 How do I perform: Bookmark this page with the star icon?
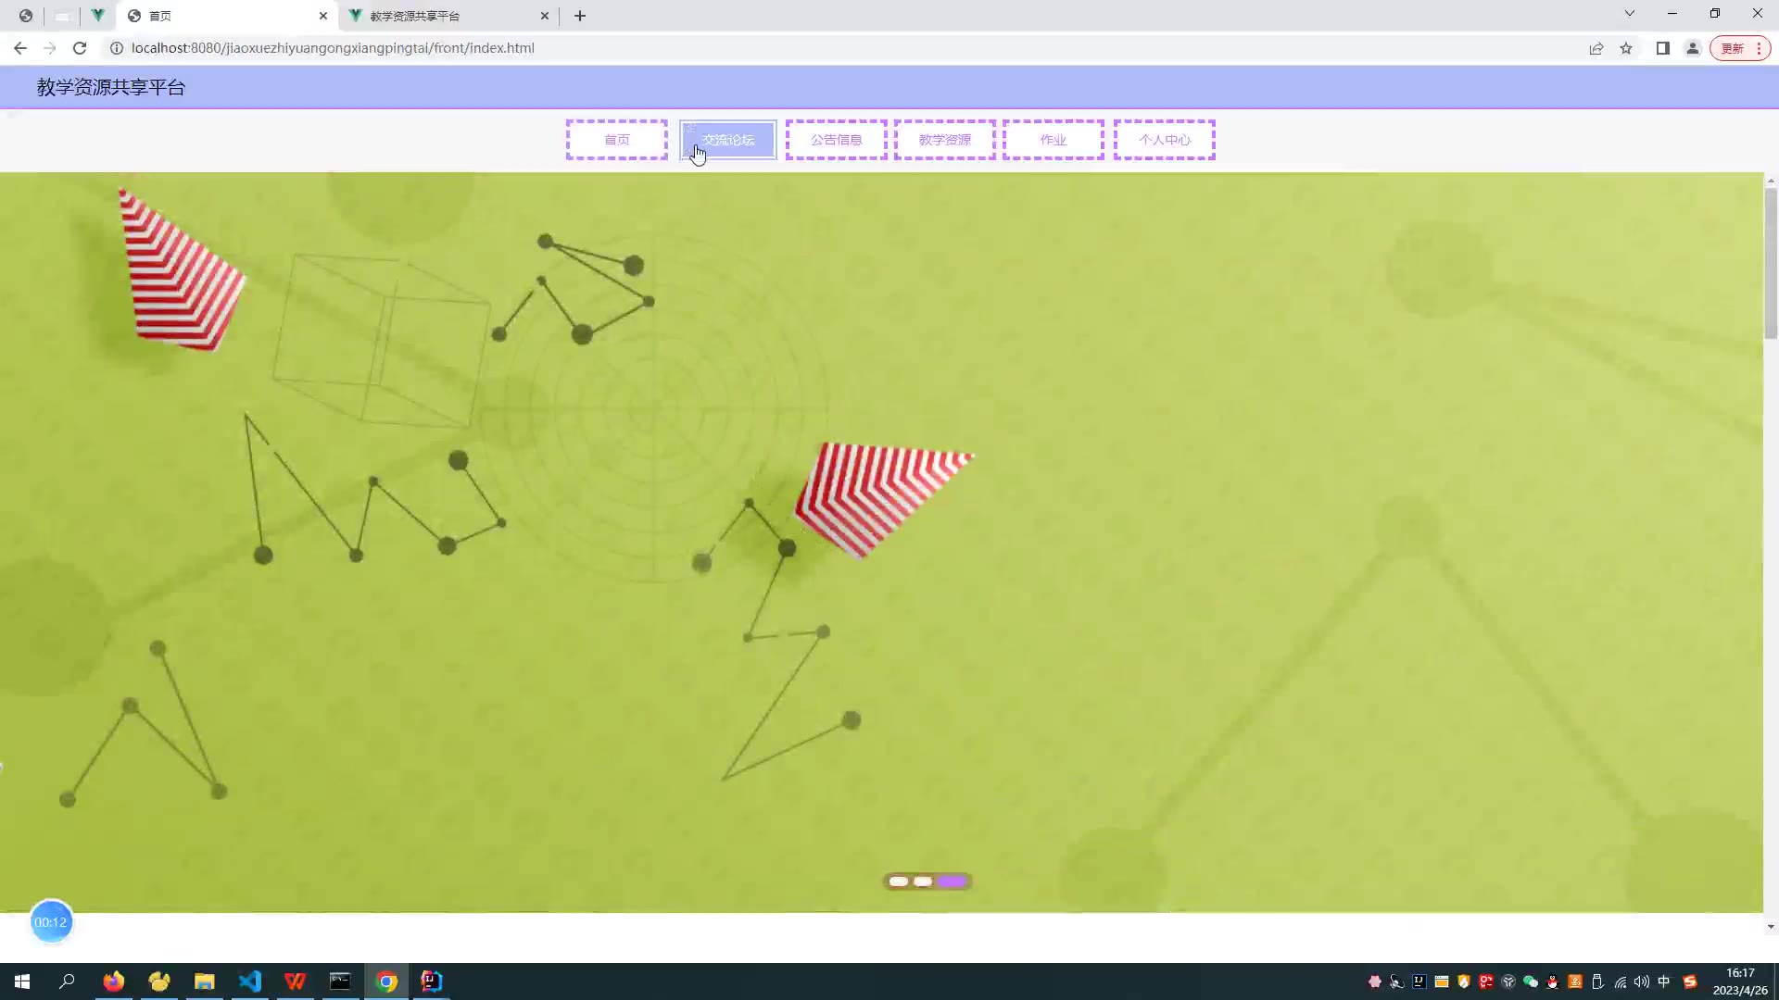pyautogui.click(x=1626, y=48)
